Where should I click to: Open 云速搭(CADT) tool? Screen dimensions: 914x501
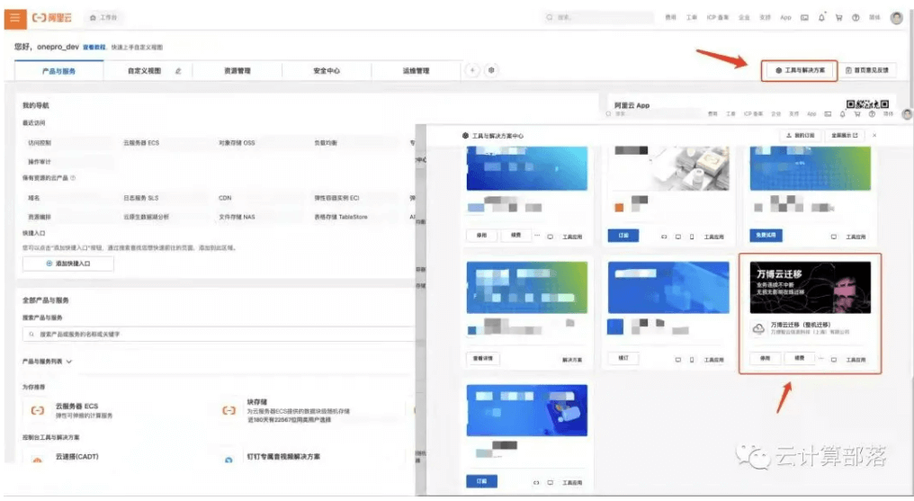coord(77,457)
